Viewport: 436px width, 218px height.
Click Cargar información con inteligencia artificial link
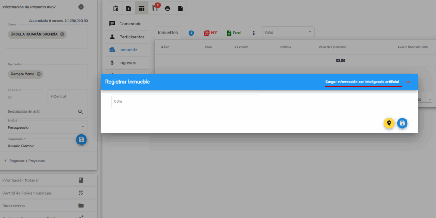pos(362,82)
